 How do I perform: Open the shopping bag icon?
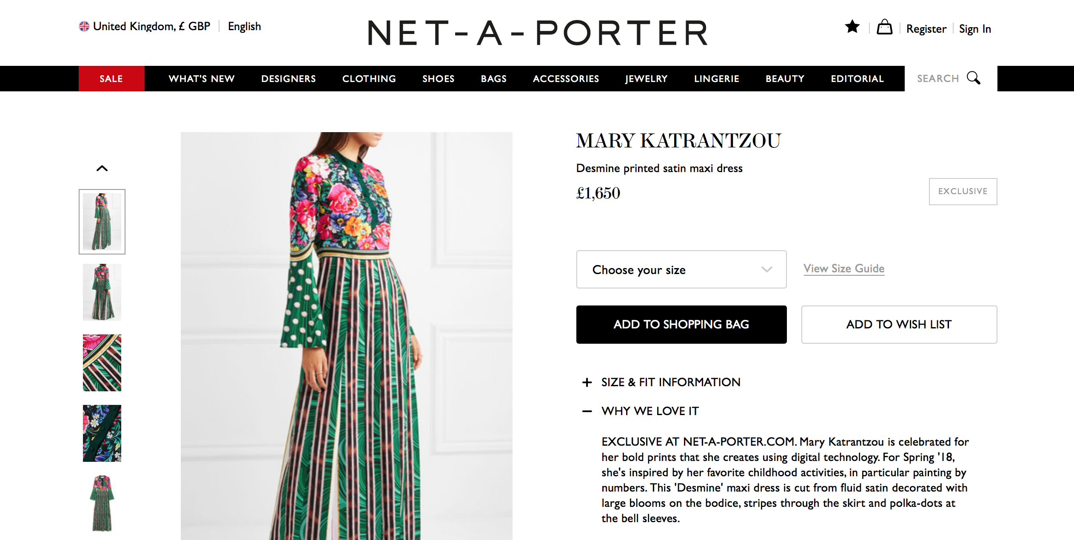(884, 28)
